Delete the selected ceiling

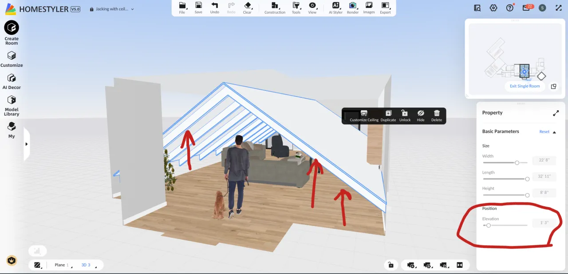click(437, 116)
